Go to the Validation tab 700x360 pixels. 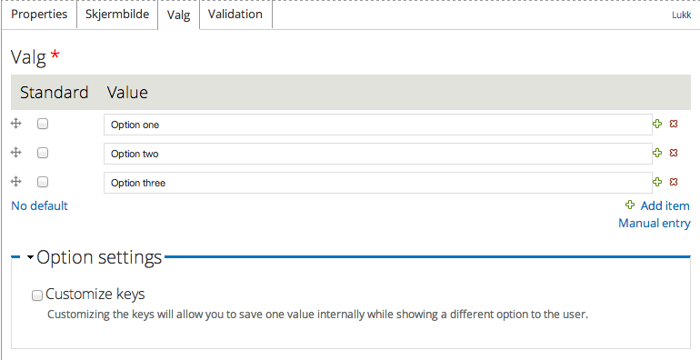click(235, 15)
